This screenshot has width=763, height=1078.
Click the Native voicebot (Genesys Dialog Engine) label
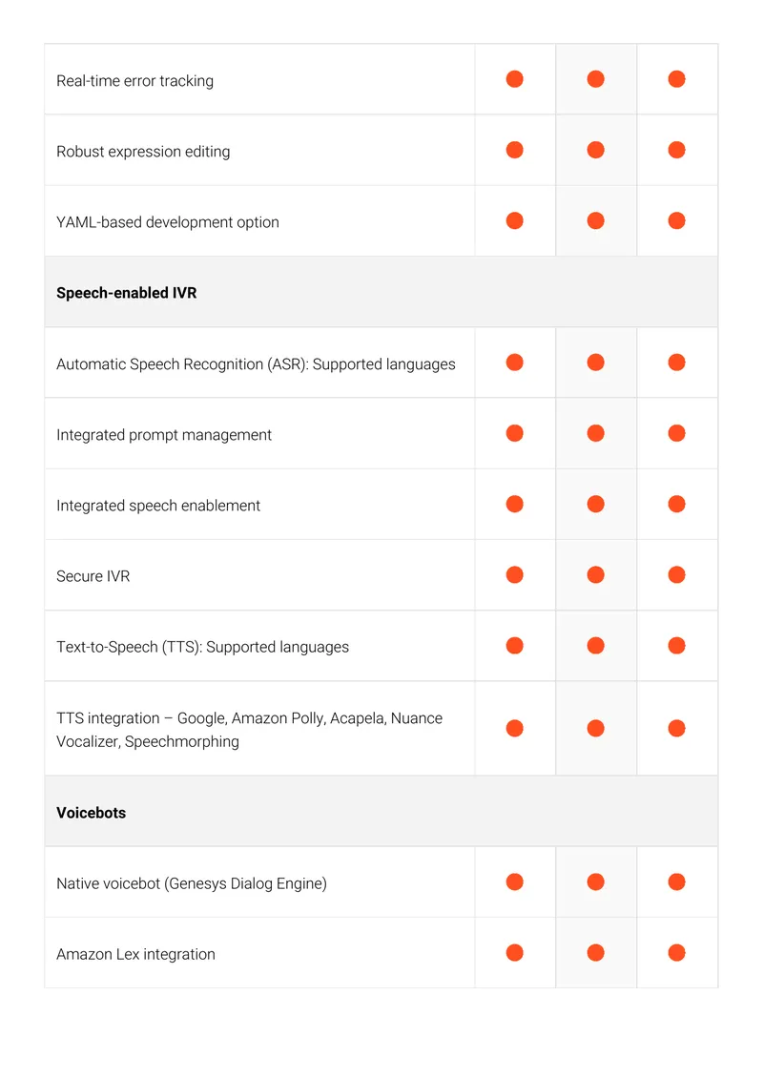191,883
